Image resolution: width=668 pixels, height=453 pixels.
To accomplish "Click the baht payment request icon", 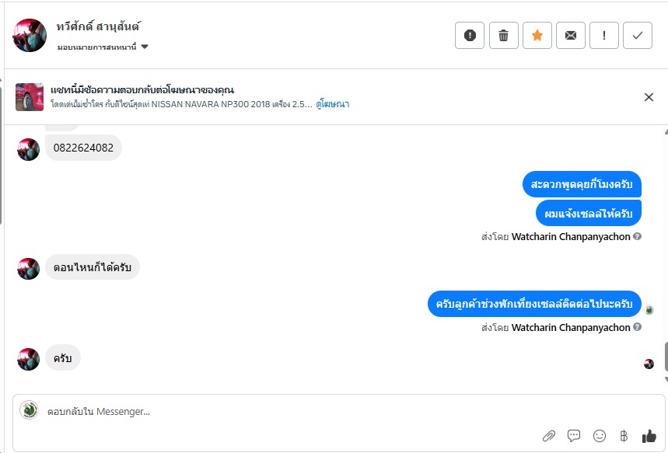I will [624, 436].
